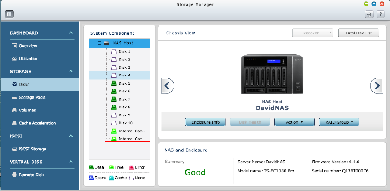The height and width of the screenshot is (191, 390).
Task: Click the second Internal Cache disk icon
Action: (x=114, y=139)
